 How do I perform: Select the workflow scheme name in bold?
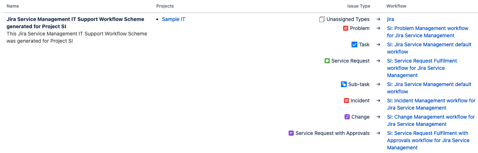click(75, 23)
